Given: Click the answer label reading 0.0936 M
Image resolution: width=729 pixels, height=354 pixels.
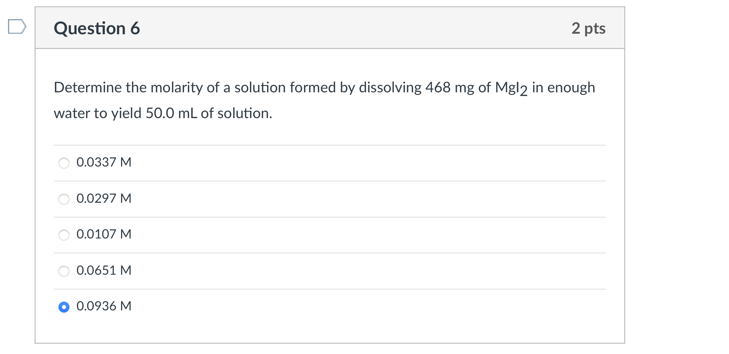Looking at the screenshot, I should coord(104,306).
